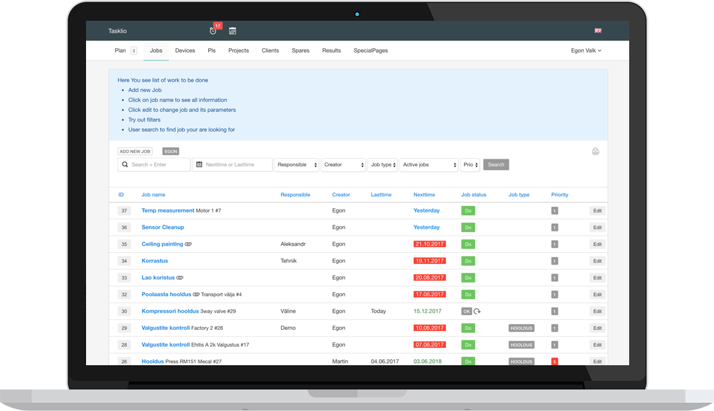Screen dimensions: 714x411
Task: Open the Lao koristus job link
Action: point(158,277)
